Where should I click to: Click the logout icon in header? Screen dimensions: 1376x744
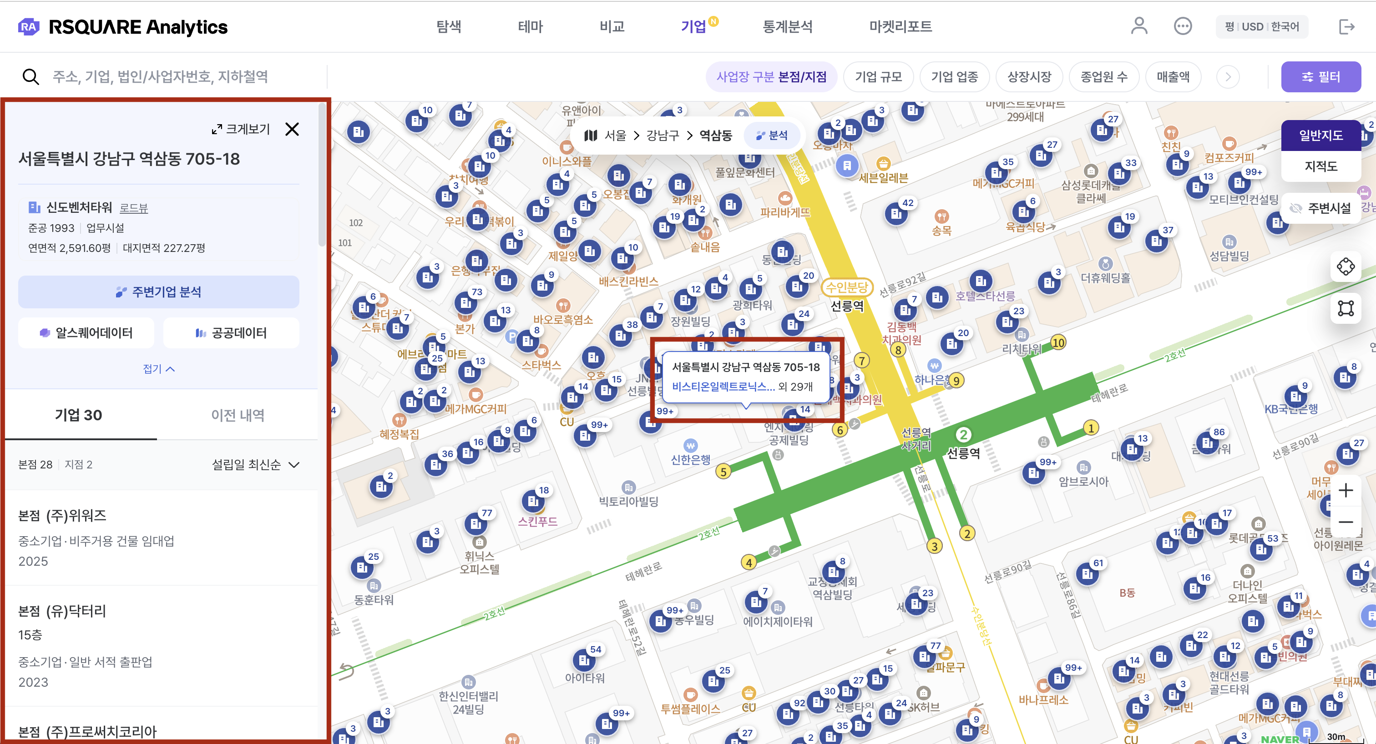[1346, 26]
